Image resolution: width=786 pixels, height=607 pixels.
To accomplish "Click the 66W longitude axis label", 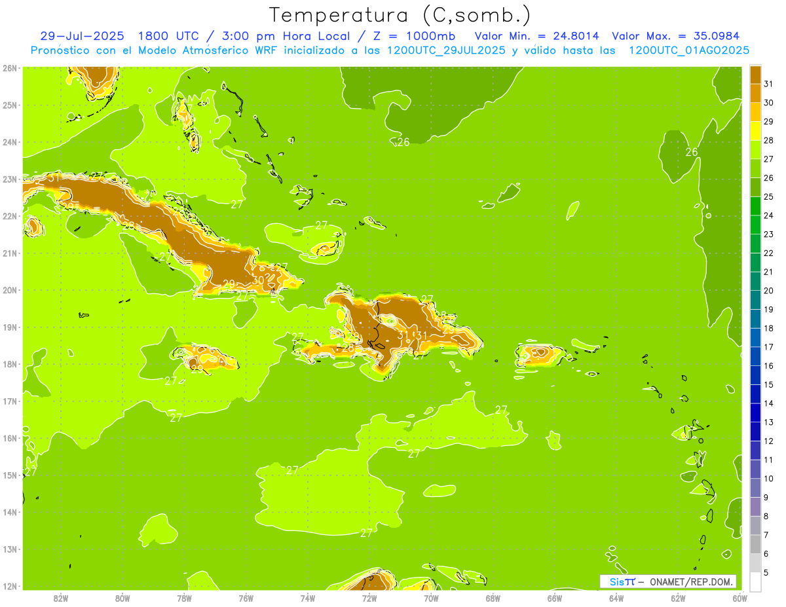I will pos(554,598).
